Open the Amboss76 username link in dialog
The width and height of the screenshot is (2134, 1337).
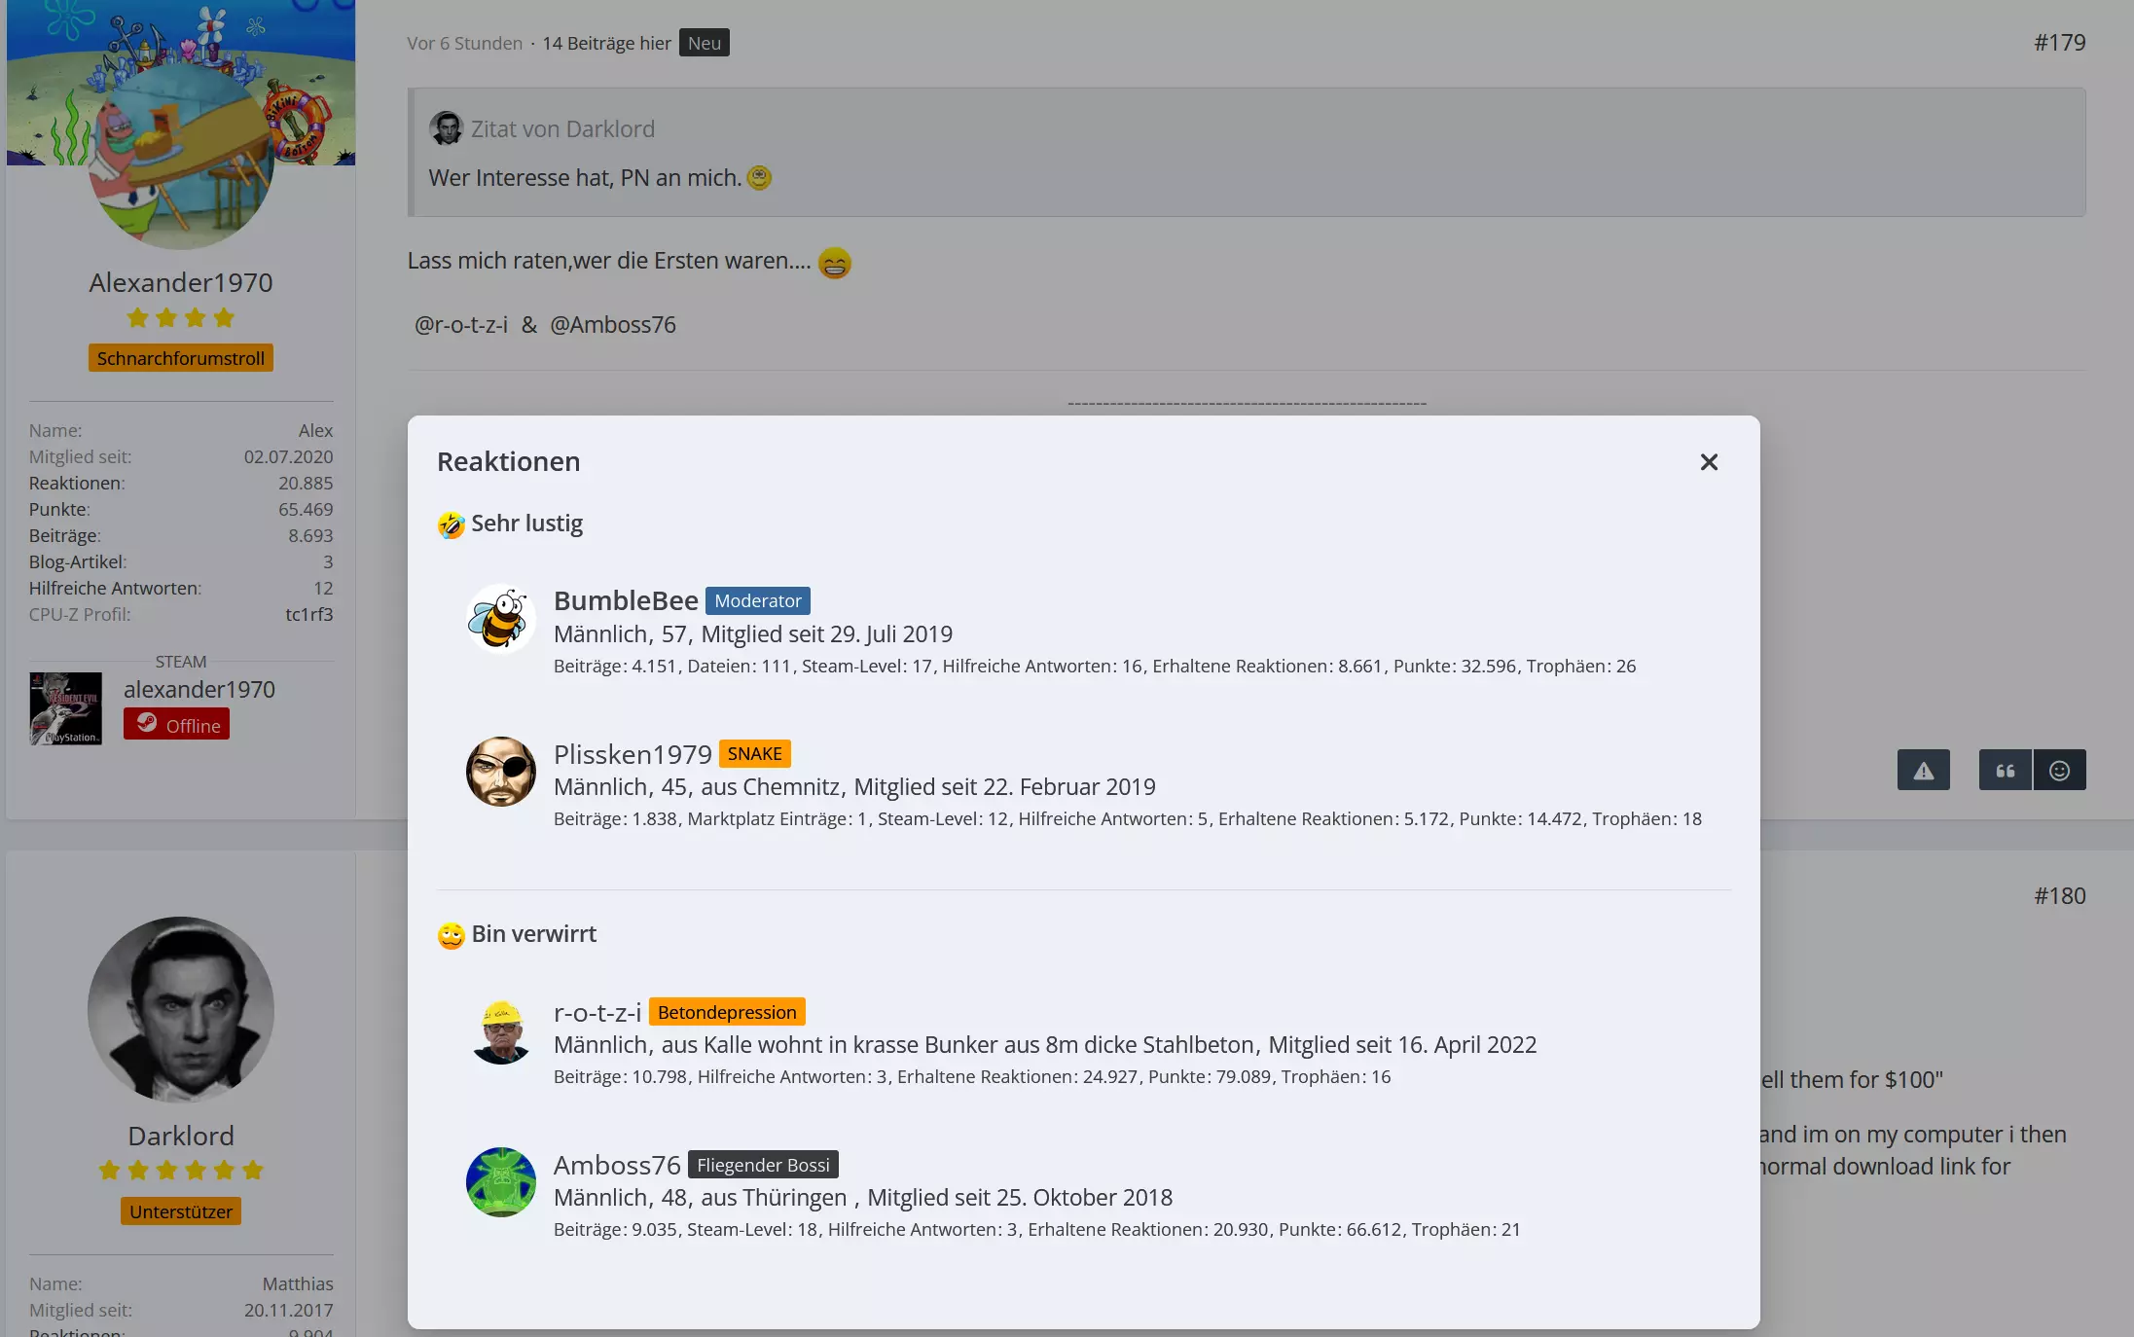tap(617, 1165)
